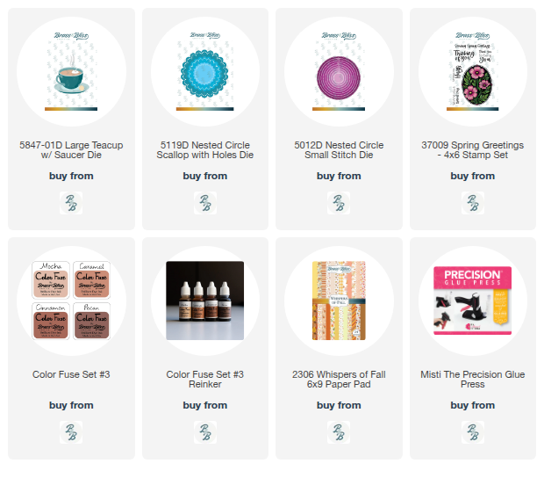The image size is (544, 478).
Task: Follow the 5847-01D Large Teacup w/ Saucer Die link
Action: (x=71, y=150)
